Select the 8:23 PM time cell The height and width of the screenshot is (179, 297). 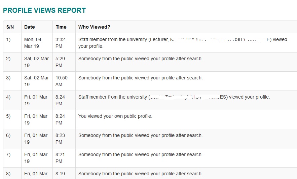click(x=60, y=139)
